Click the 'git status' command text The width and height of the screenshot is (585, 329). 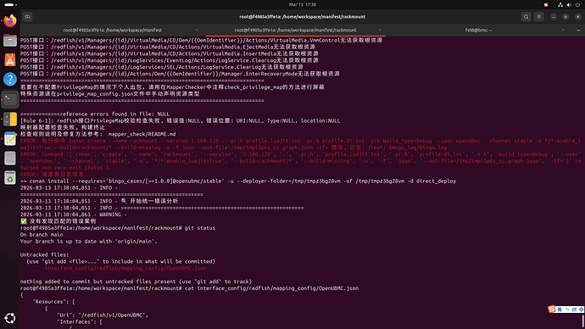[200, 228]
